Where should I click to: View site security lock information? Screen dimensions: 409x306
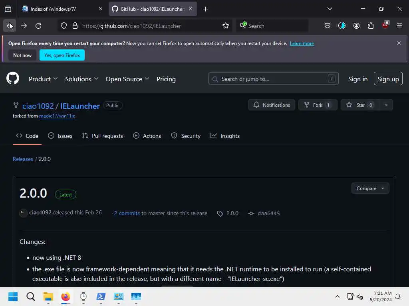[x=75, y=26]
